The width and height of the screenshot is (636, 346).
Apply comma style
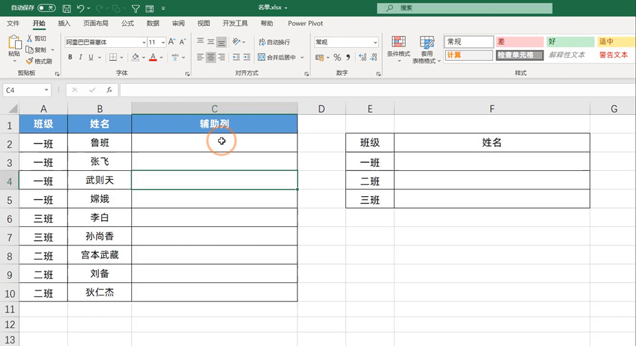tap(348, 57)
